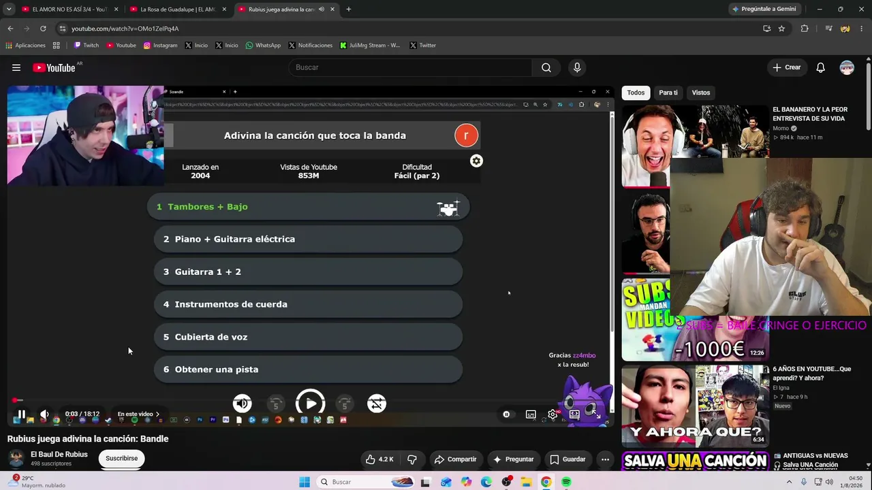Image resolution: width=872 pixels, height=490 pixels.
Task: Open File Explorer from the taskbar
Action: coord(526,482)
